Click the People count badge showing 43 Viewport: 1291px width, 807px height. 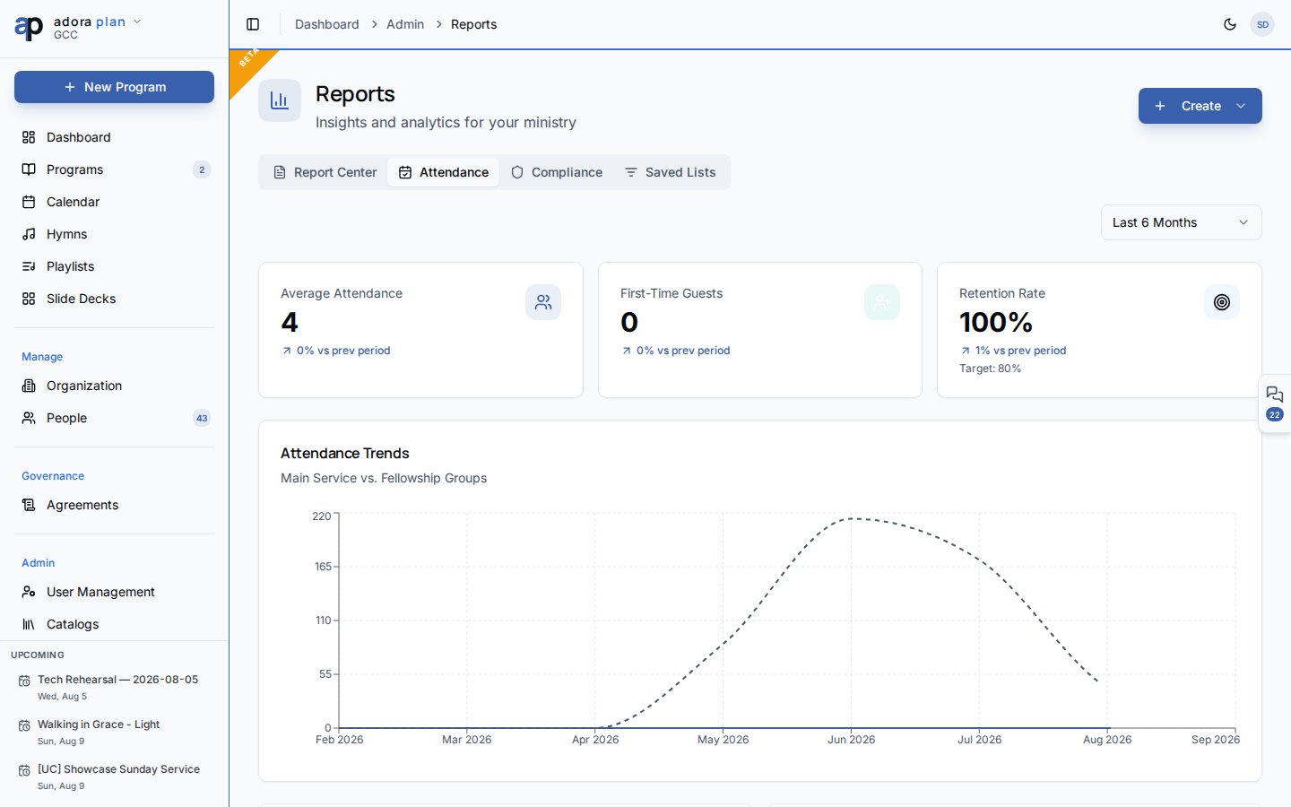(202, 418)
